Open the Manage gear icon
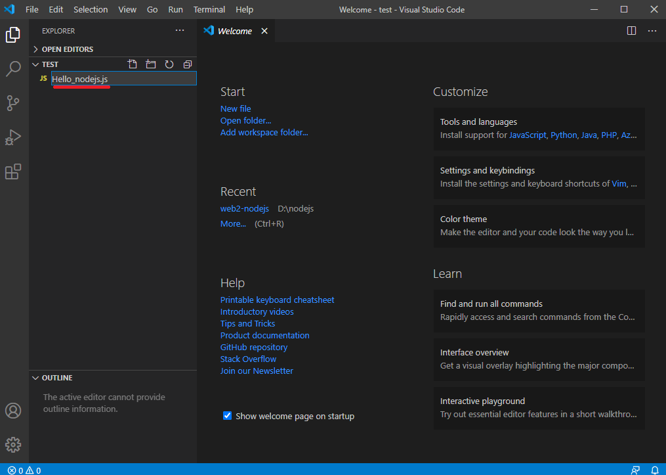Viewport: 666px width, 475px height. [x=13, y=445]
